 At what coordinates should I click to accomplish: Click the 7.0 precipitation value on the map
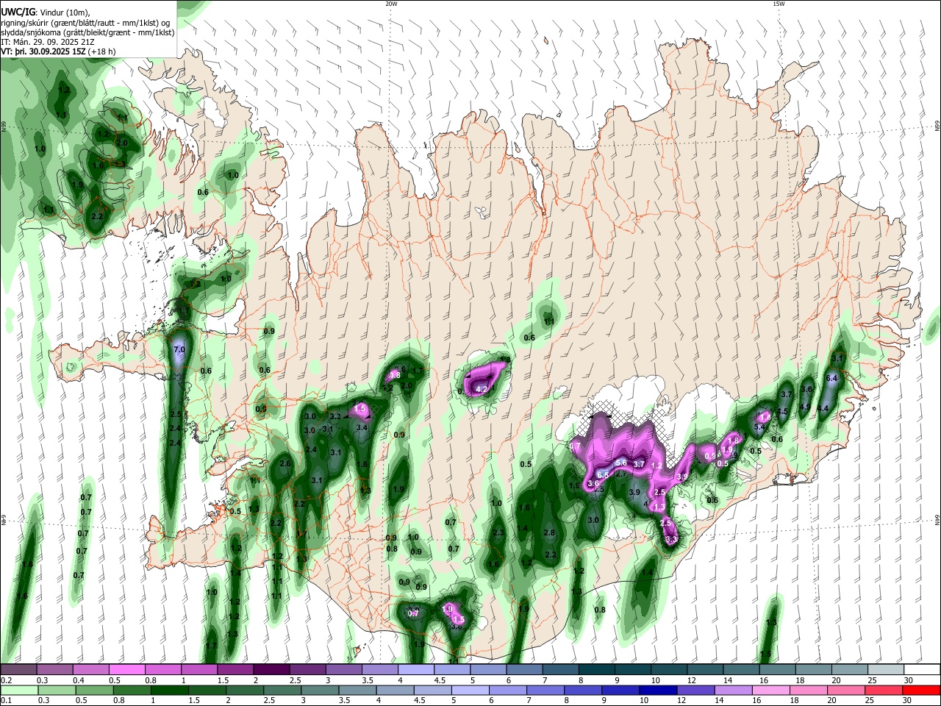[179, 349]
